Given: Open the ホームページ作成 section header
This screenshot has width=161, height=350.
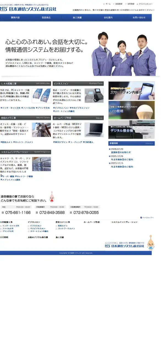Looking at the screenshot, I should [78, 118].
